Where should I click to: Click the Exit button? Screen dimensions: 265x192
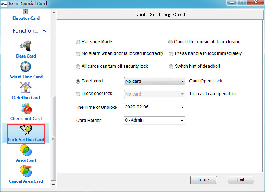pyautogui.click(x=241, y=180)
